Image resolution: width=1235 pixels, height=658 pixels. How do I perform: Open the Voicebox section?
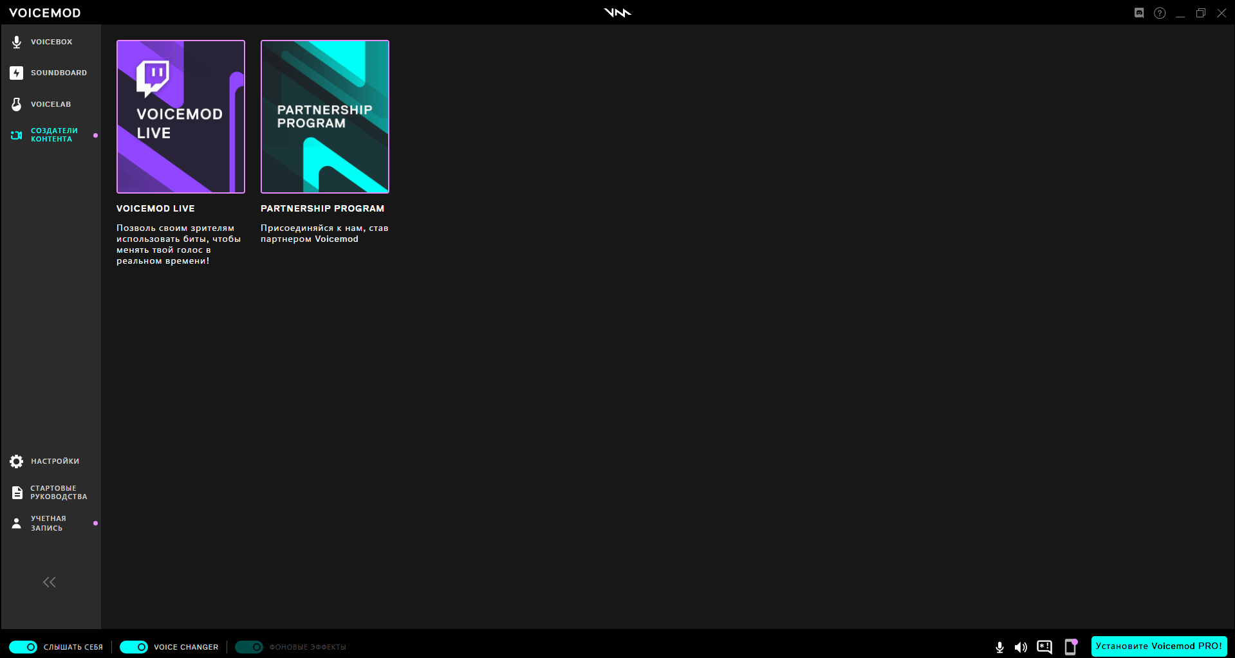[51, 42]
